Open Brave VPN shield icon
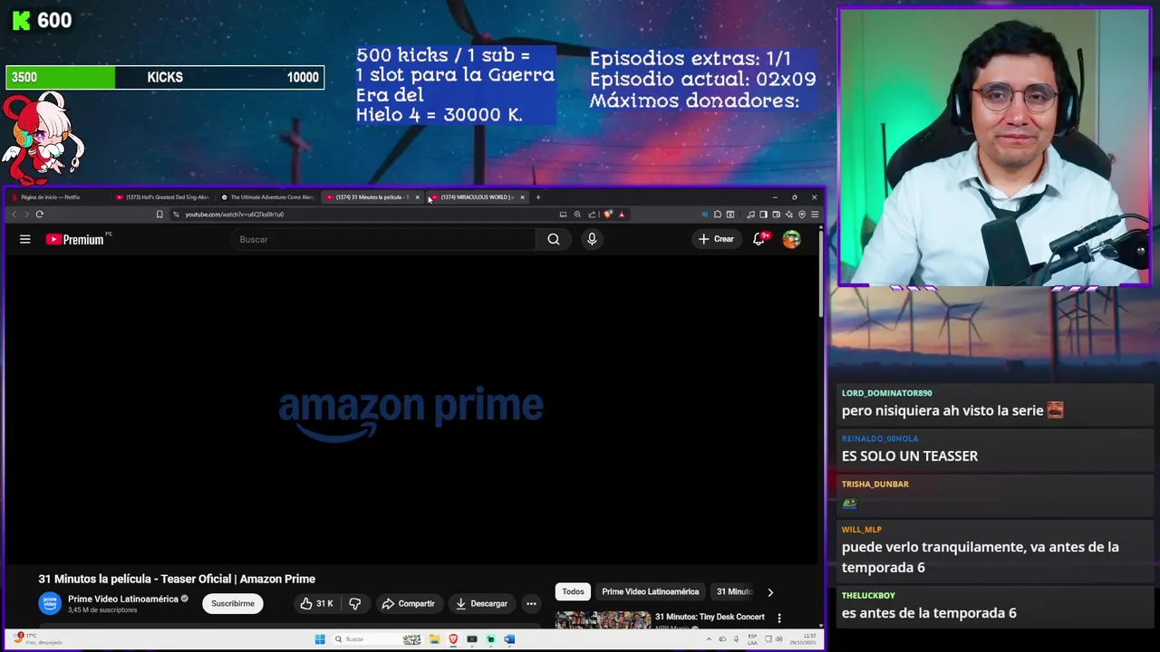 (802, 215)
